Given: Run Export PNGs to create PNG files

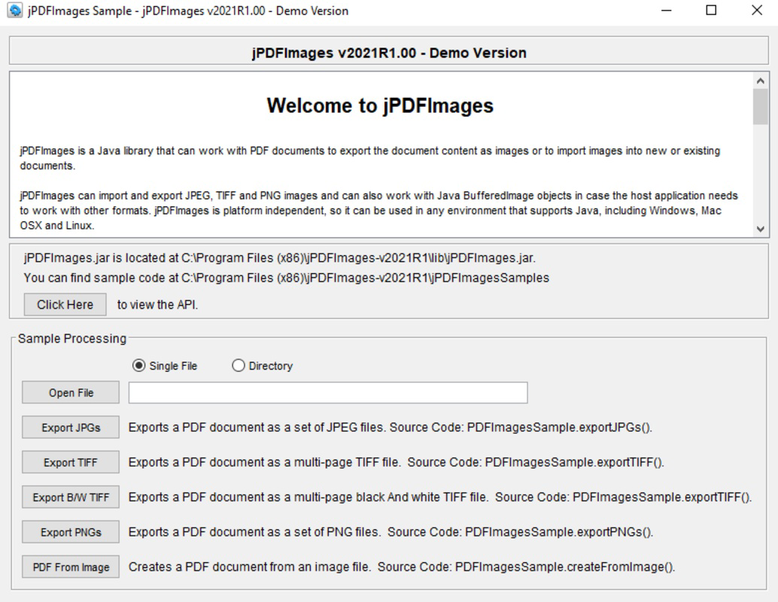Looking at the screenshot, I should pos(70,531).
